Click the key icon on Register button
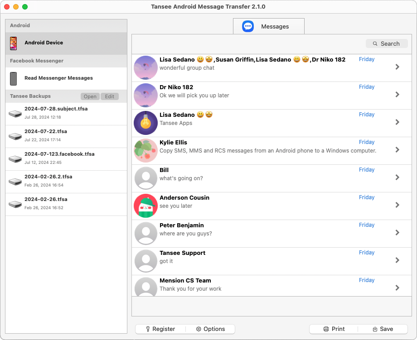Image resolution: width=417 pixels, height=340 pixels. click(148, 329)
